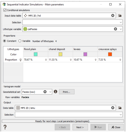
Task: Click lightbulb icon in creuvasse splays proportion
Action: pos(120,60)
